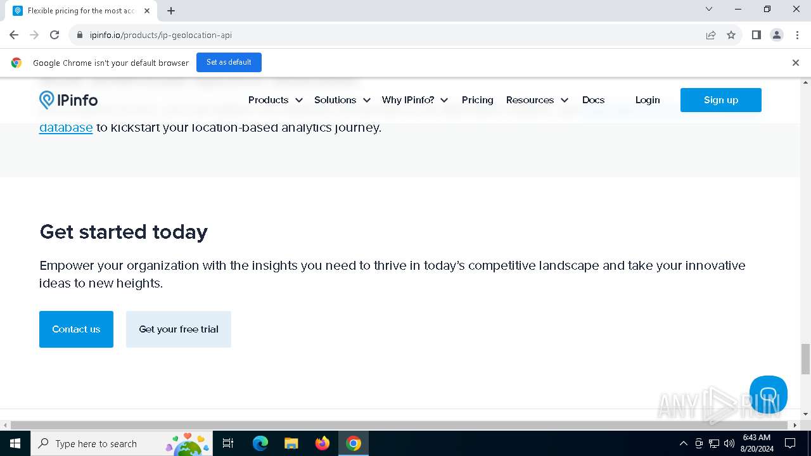Screen dimensions: 811x456
Task: Click Get your free trial button
Action: 179,329
